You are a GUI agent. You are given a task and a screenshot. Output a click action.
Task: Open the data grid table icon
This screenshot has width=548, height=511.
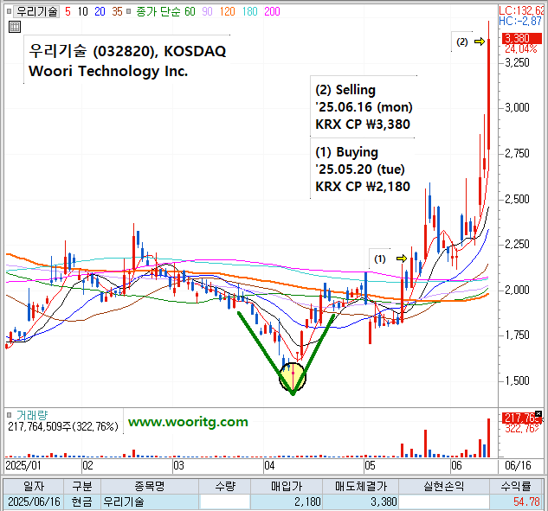coord(15,27)
